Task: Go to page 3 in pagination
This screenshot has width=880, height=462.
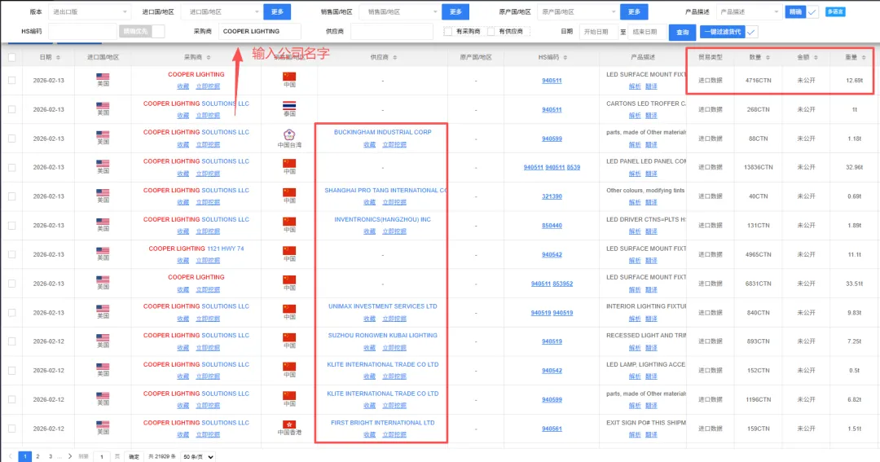Action: 50,456
